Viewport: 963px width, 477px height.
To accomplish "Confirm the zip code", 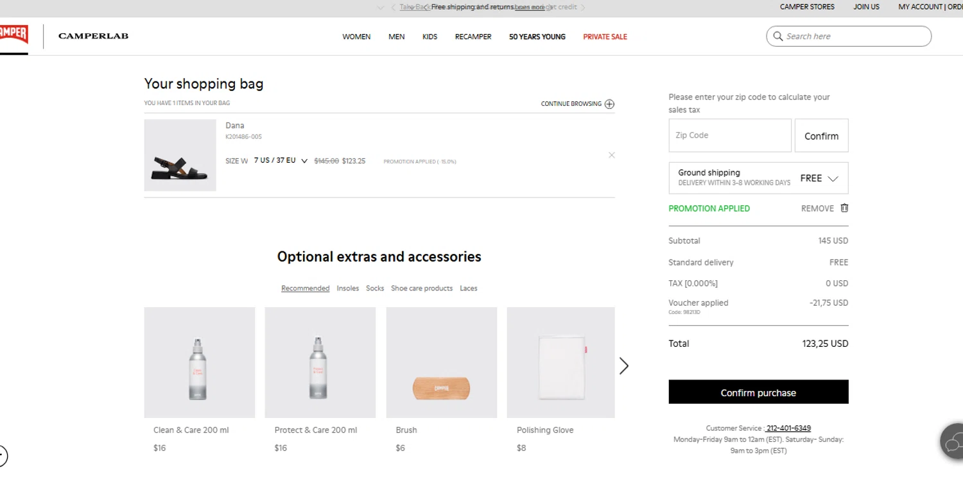I will pyautogui.click(x=822, y=135).
